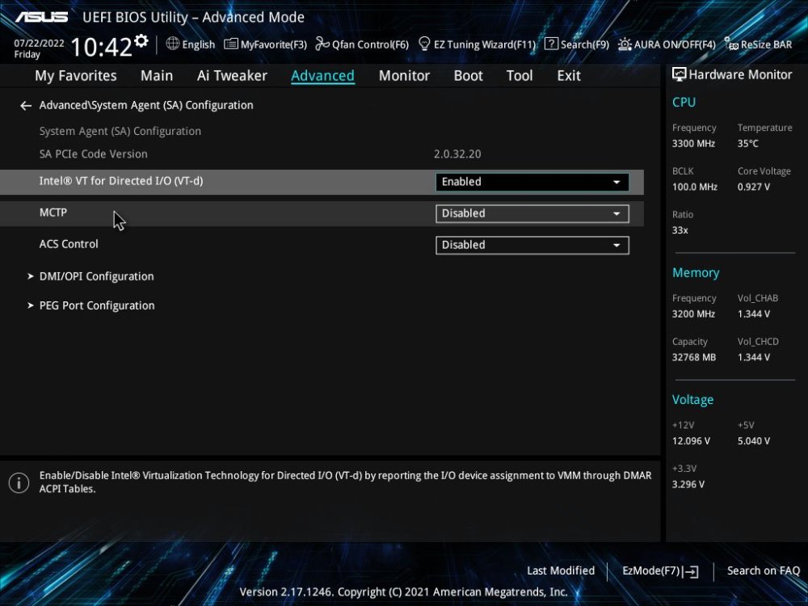Click SA PCIe Code Version label
The image size is (808, 606).
(93, 154)
